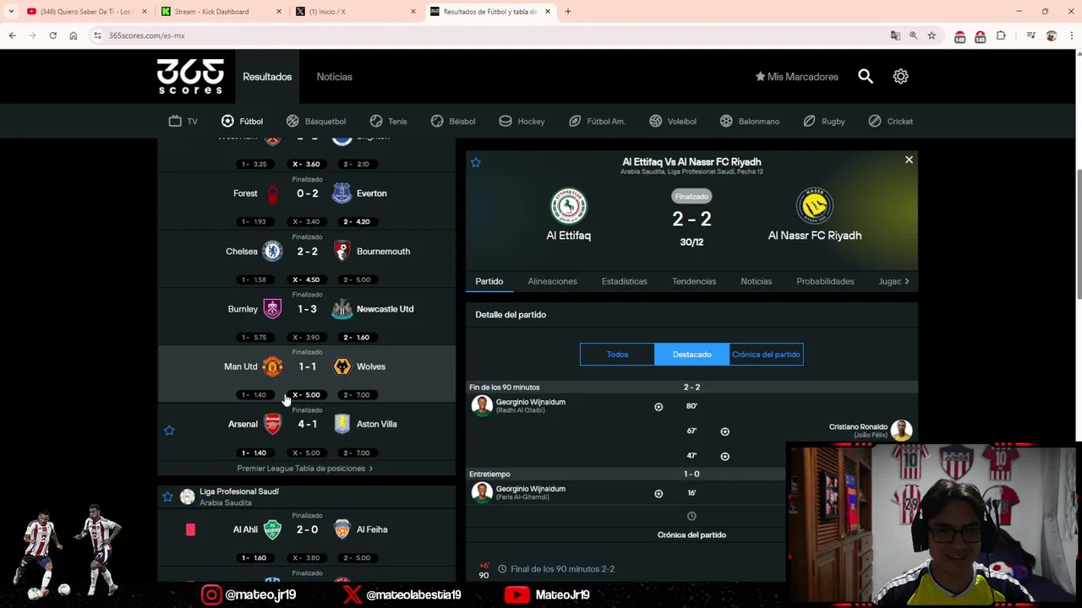
Task: Select the Voleibol sport filter
Action: pyautogui.click(x=673, y=122)
